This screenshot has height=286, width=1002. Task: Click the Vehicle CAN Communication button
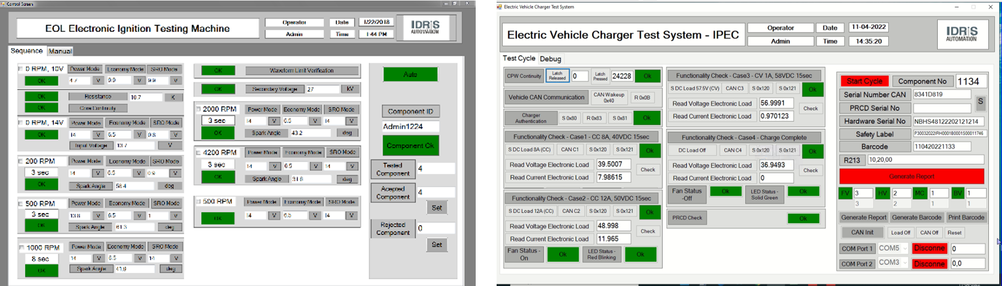coord(546,97)
